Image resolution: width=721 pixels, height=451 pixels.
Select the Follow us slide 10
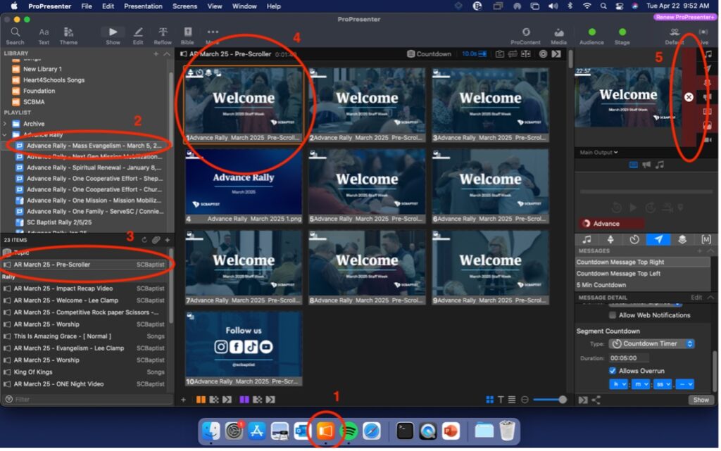244,348
